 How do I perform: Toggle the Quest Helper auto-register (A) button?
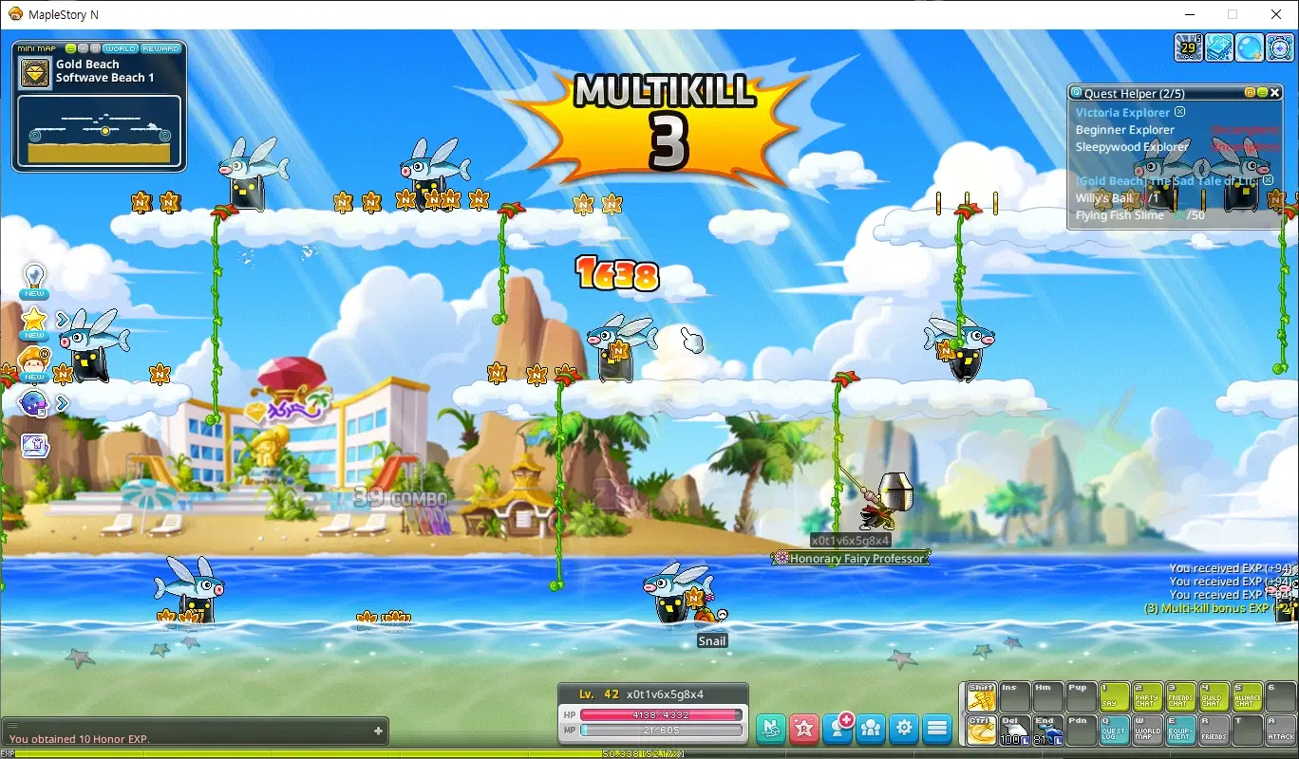coord(1251,93)
